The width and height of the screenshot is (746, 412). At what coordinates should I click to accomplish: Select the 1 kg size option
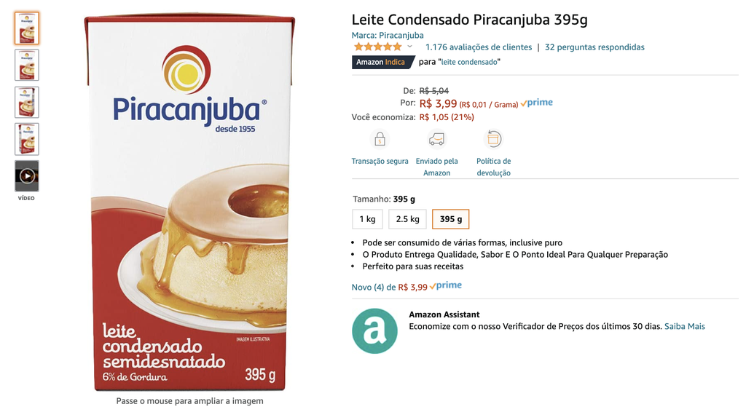pos(367,219)
